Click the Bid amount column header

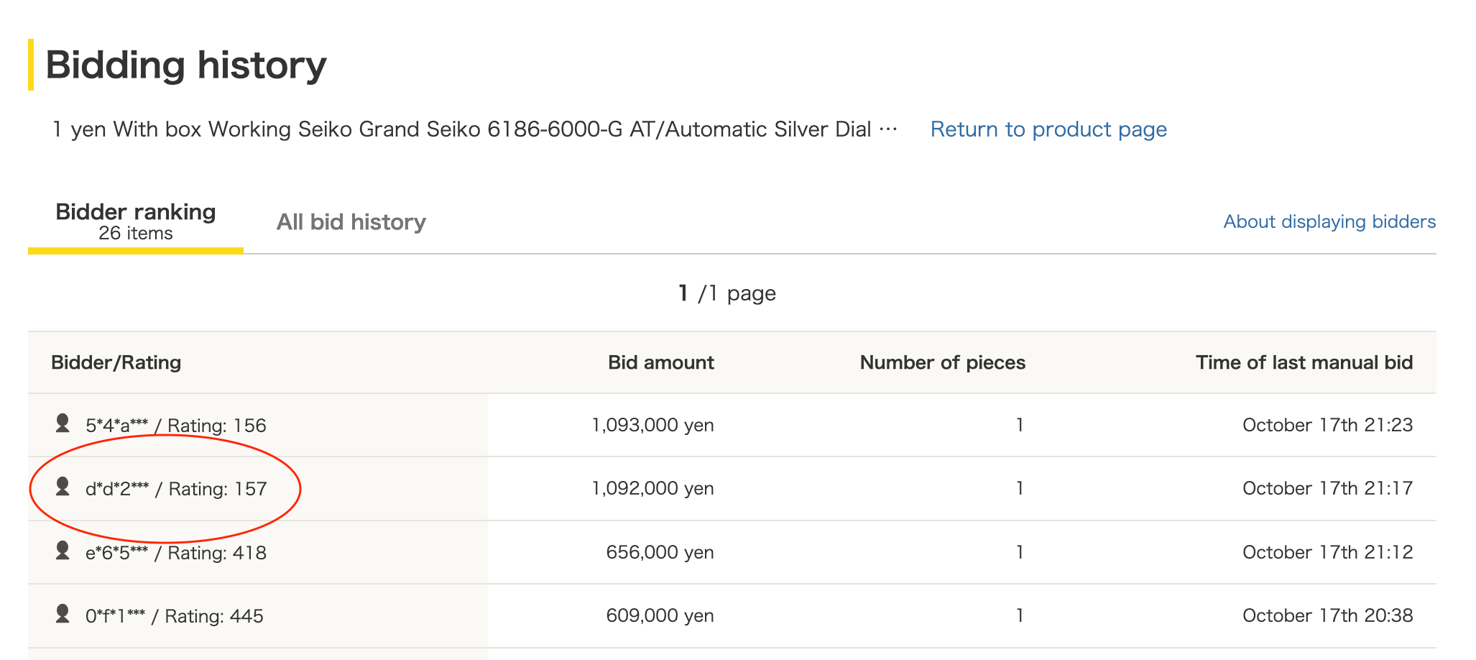click(x=661, y=362)
